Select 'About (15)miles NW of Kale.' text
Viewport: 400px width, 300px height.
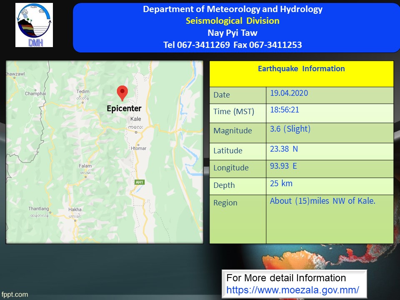pos(322,201)
